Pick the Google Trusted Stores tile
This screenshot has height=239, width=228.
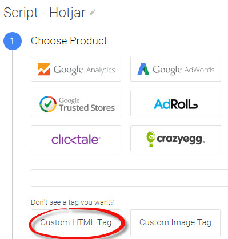click(x=76, y=104)
